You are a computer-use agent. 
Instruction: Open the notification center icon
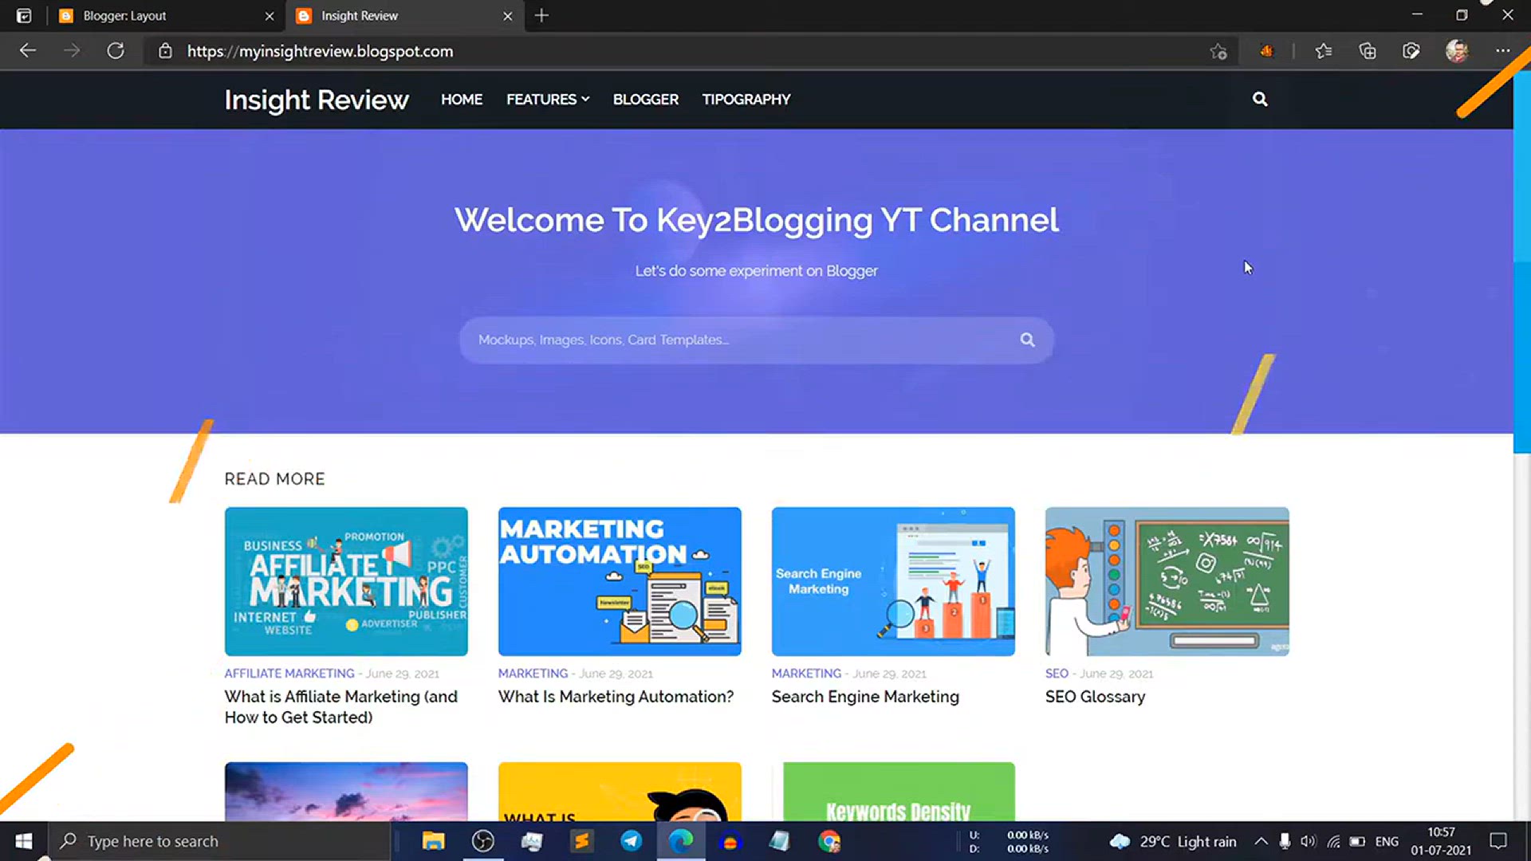click(1498, 841)
